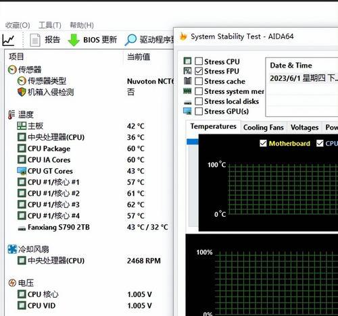Switch to the Voltages tab

pyautogui.click(x=304, y=128)
